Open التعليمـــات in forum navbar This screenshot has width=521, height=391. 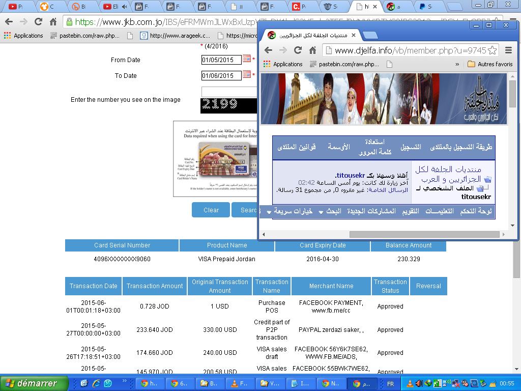pyautogui.click(x=440, y=211)
